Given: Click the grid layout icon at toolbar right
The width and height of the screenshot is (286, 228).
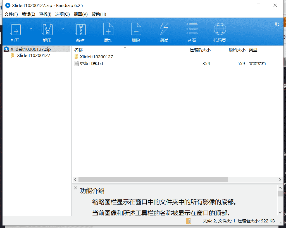Looking at the screenshot, I should click(x=277, y=24).
